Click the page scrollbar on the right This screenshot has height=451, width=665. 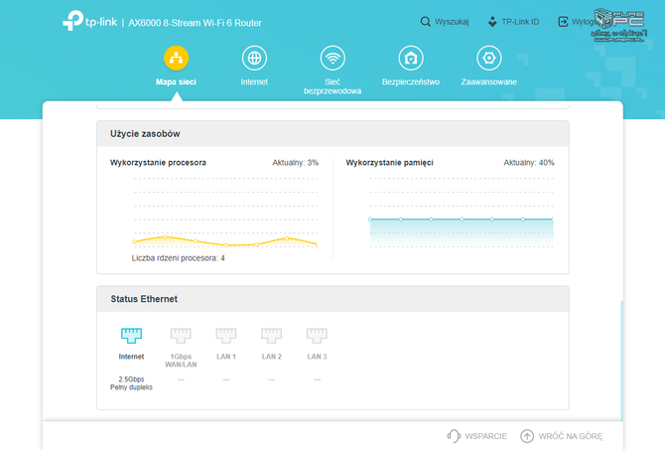(621, 361)
